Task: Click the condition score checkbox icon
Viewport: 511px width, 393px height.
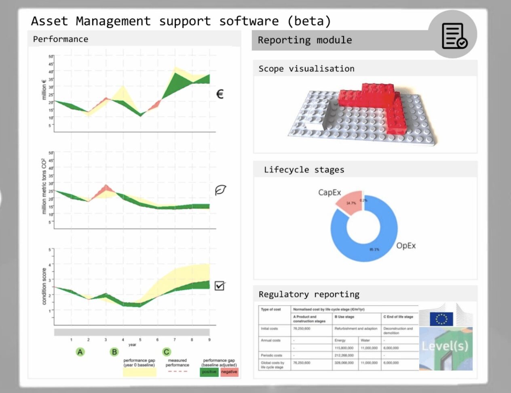Action: (x=220, y=286)
